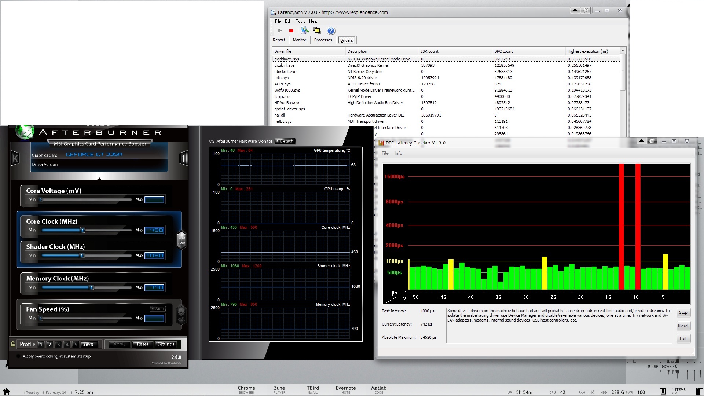Open LatencyMon File menu
The image size is (704, 396).
(278, 21)
